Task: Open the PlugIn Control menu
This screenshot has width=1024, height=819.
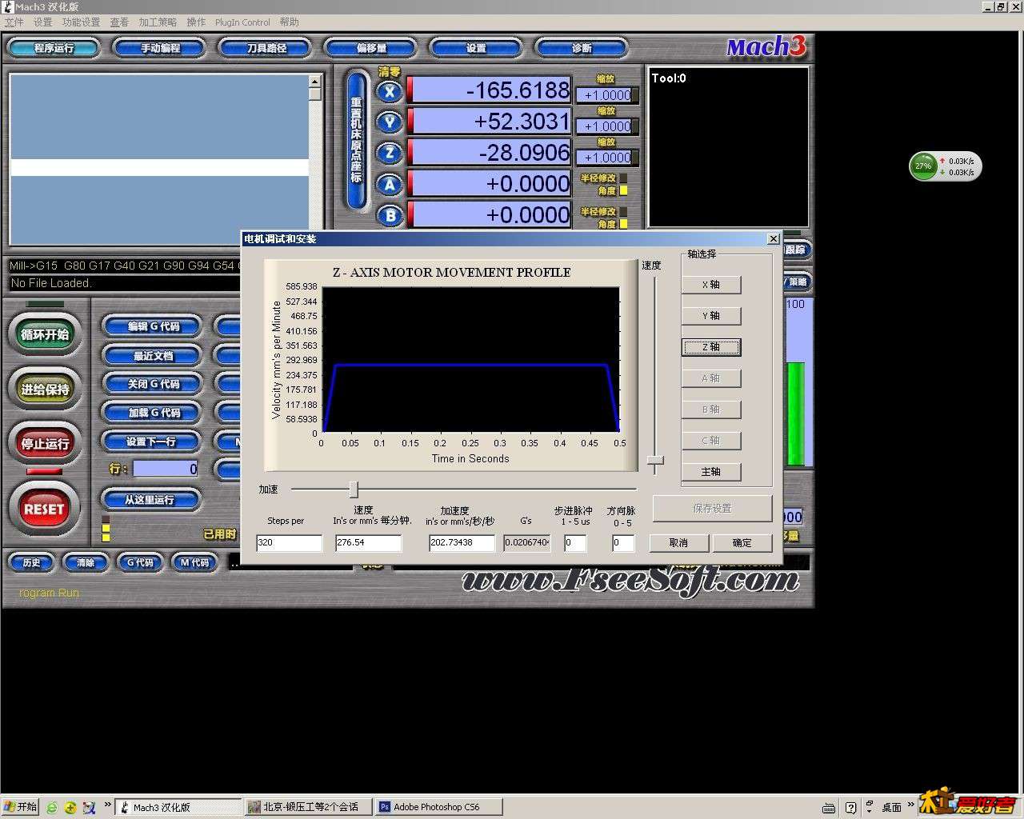Action: point(242,22)
